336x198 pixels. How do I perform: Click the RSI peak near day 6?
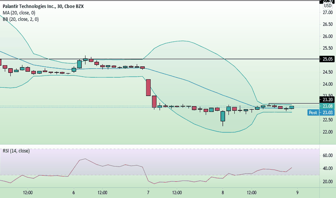tap(85, 159)
